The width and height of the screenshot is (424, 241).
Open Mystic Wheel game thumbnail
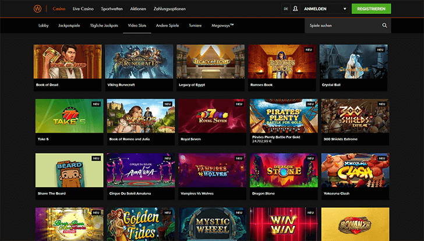[x=212, y=224]
